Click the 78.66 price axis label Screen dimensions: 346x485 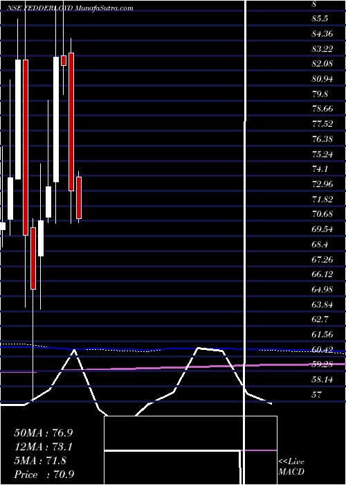coord(322,109)
